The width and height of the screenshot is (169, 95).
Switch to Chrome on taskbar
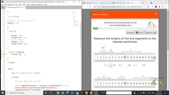click(x=77, y=93)
